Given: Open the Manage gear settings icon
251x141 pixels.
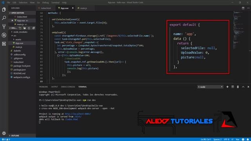Looking at the screenshot, I should (4, 133).
